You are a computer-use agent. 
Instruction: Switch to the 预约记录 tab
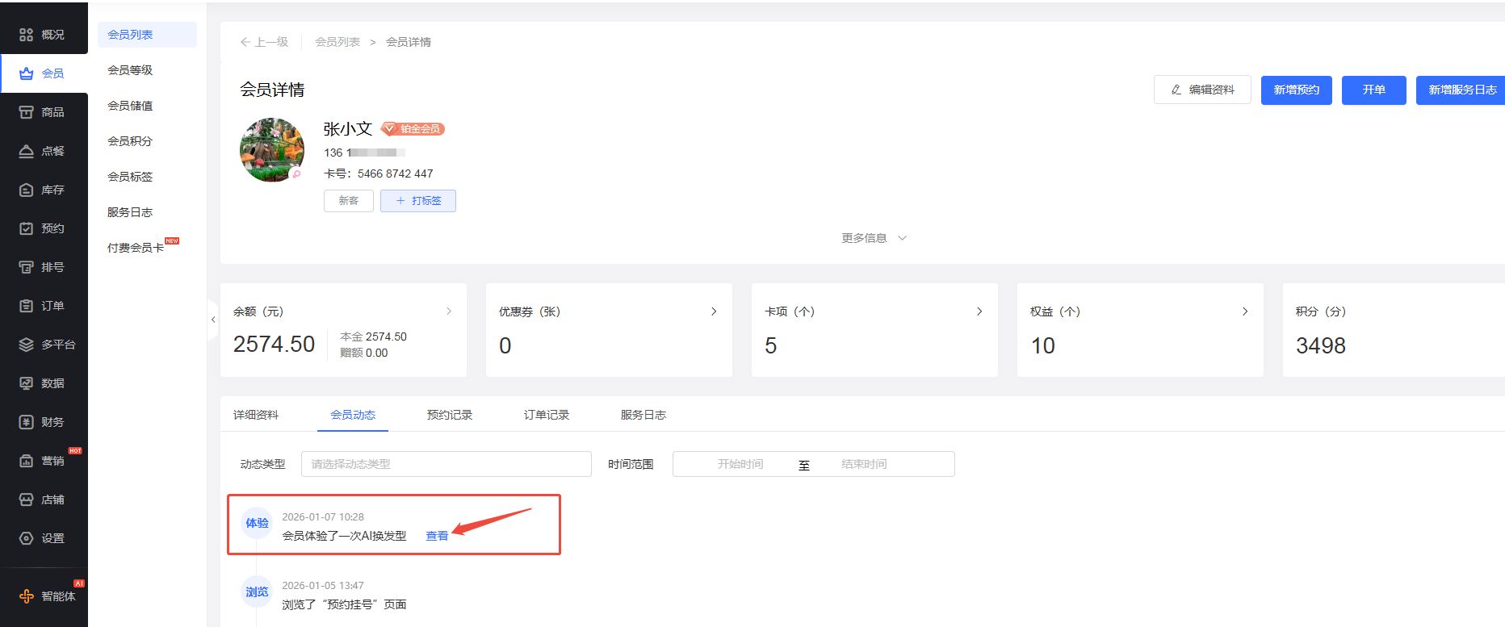click(450, 415)
